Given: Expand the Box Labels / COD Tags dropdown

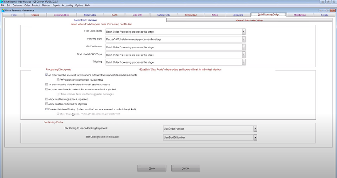Looking at the screenshot, I should (x=244, y=55).
